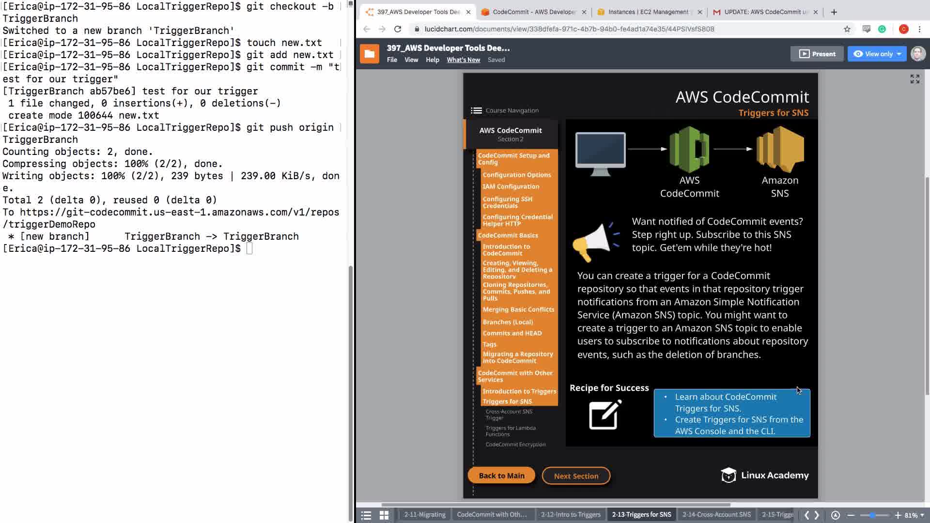The height and width of the screenshot is (523, 930).
Task: Click the Next Section button
Action: coord(576,476)
